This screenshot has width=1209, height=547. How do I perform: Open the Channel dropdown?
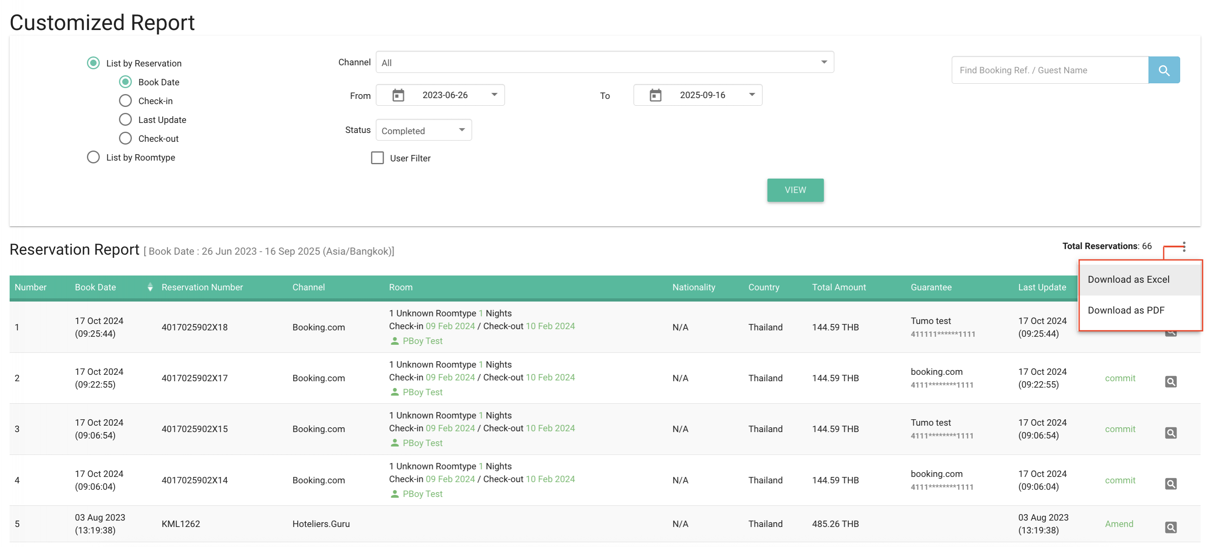pyautogui.click(x=604, y=62)
